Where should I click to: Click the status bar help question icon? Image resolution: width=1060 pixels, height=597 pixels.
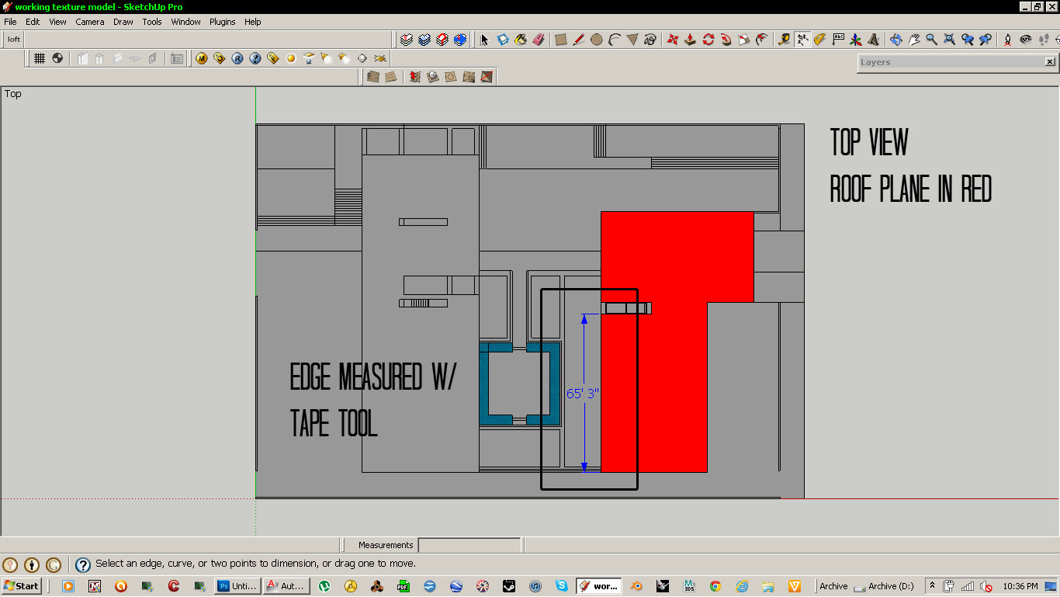point(82,564)
